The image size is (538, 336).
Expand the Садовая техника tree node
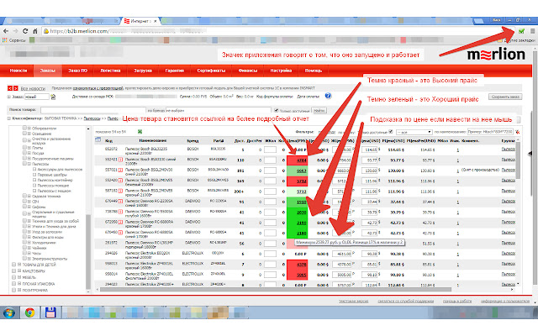(20, 196)
